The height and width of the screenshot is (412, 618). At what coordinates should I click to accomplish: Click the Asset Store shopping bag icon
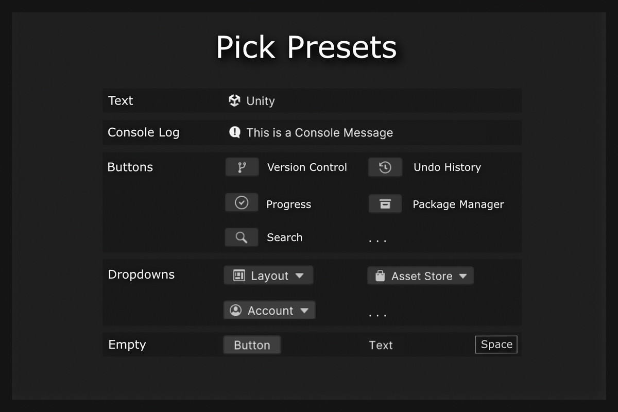pos(380,276)
